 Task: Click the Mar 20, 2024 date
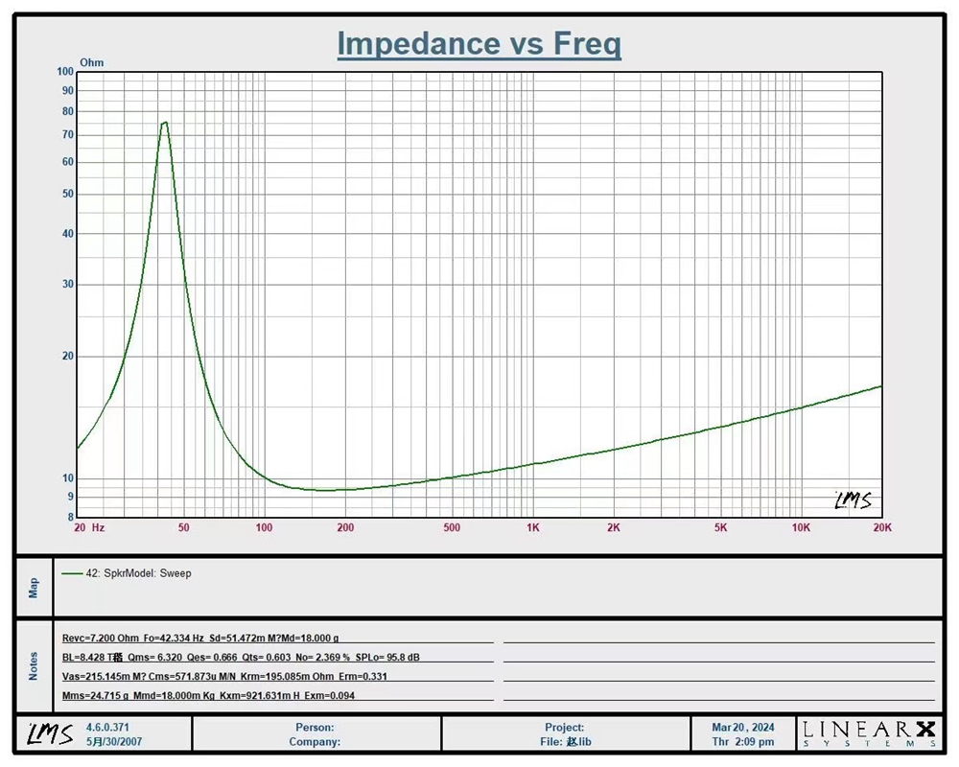[743, 728]
